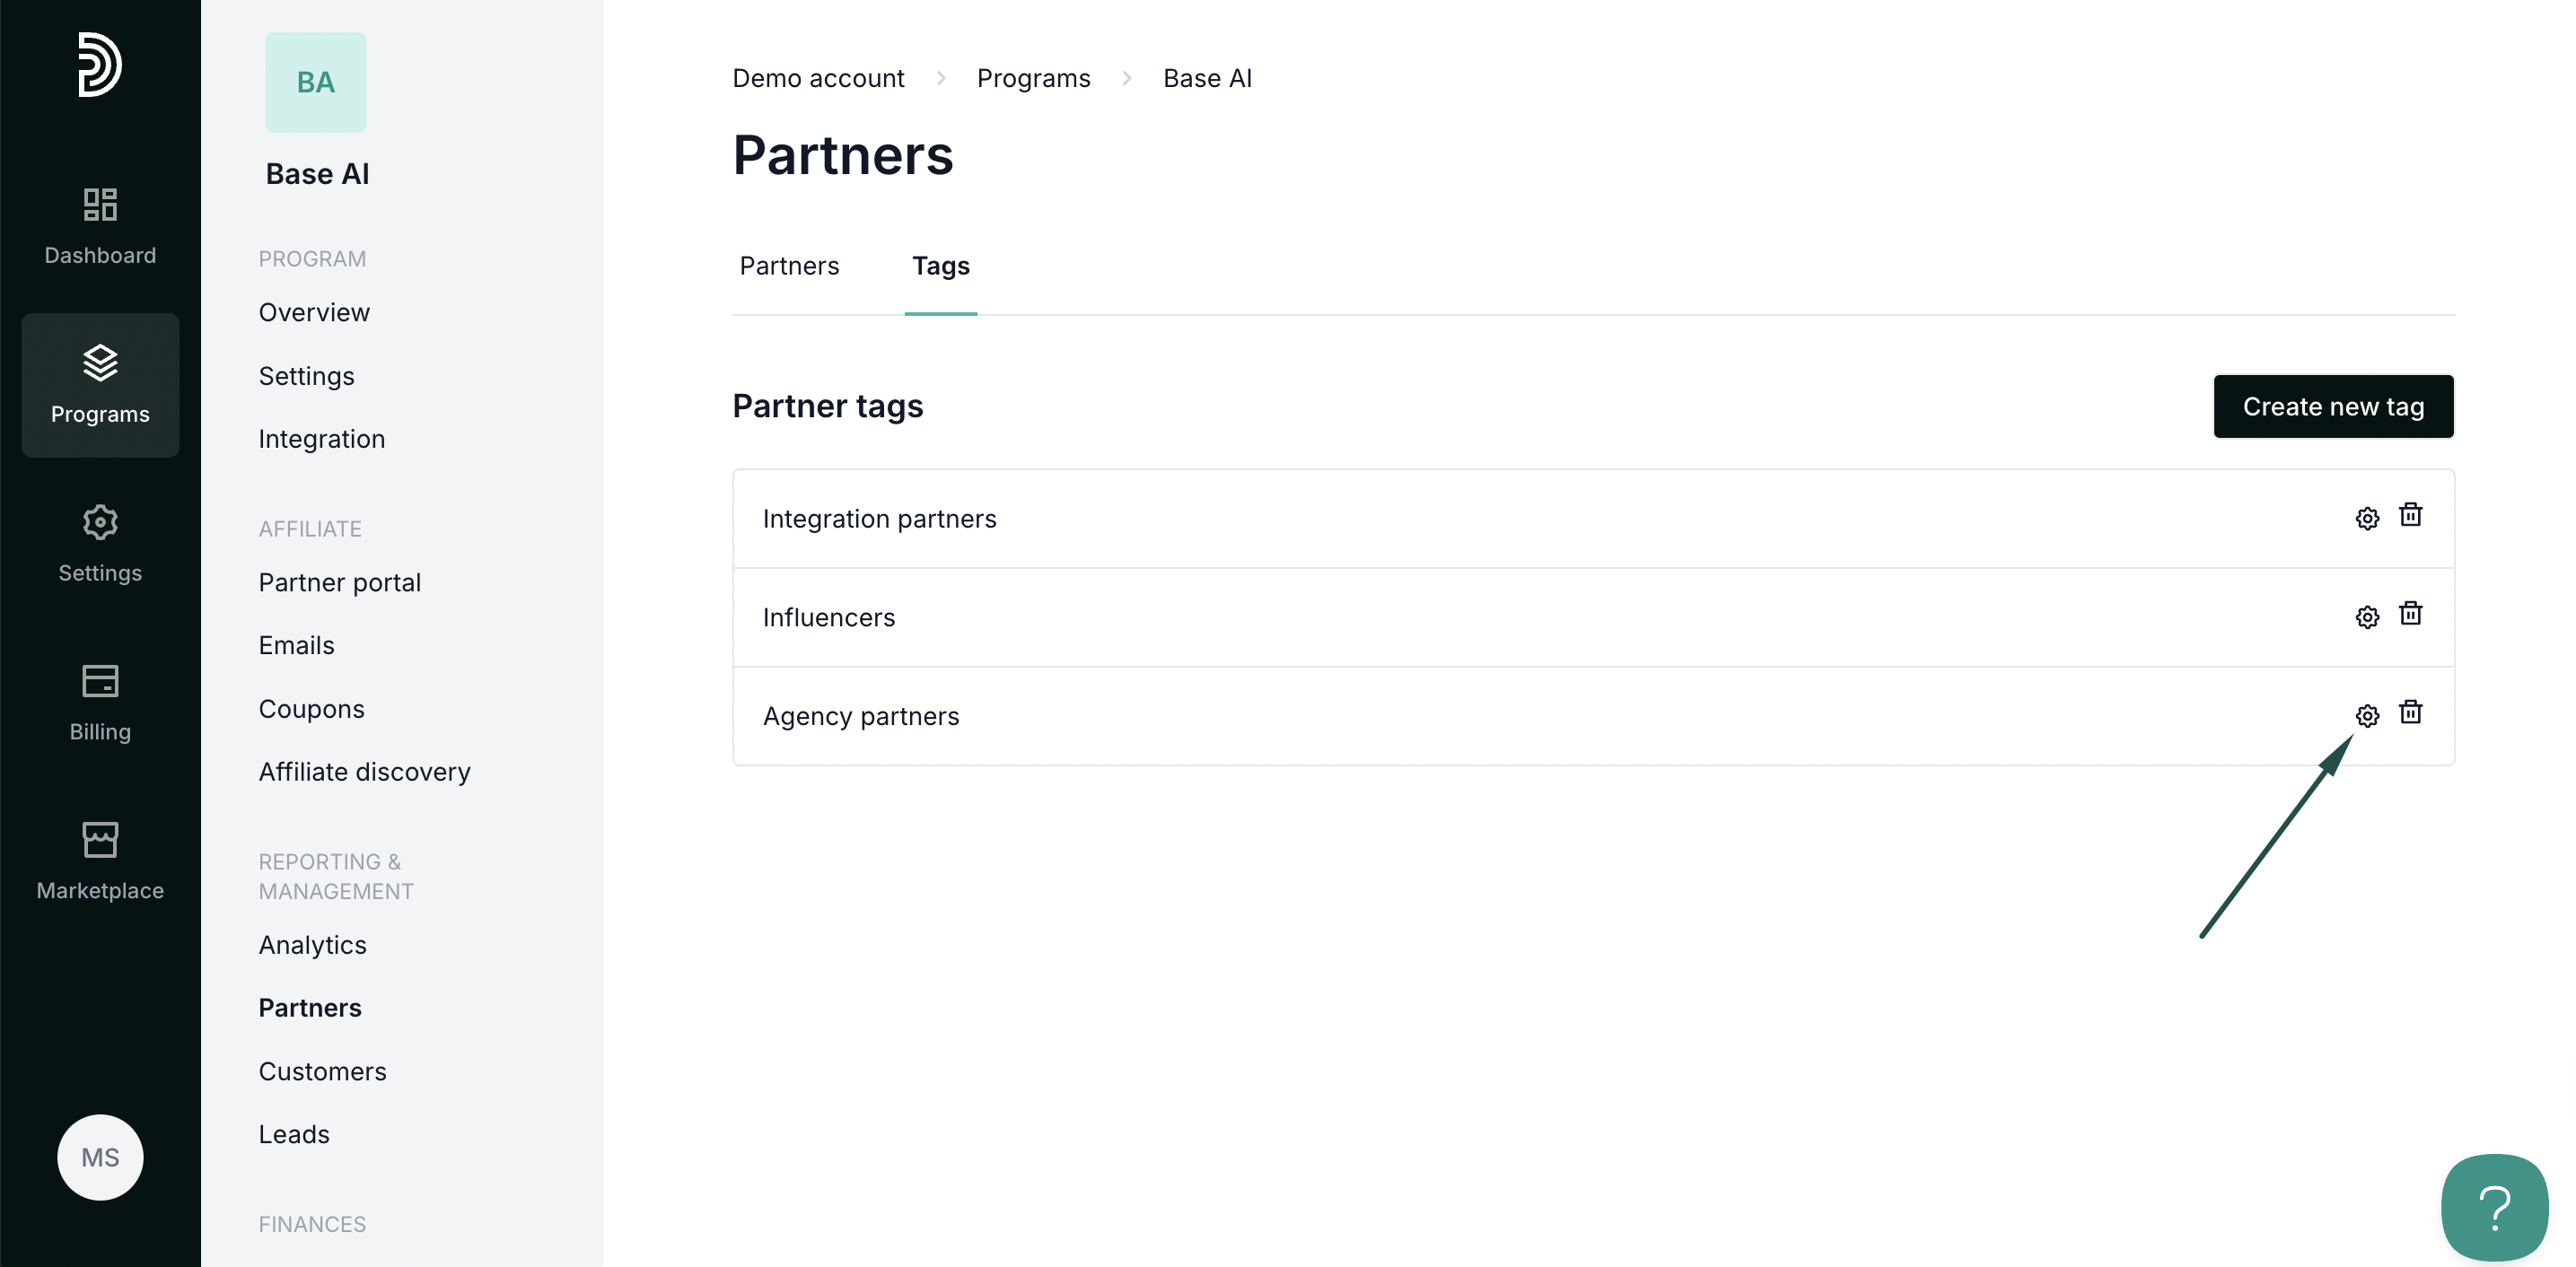Delete the Influencers tag
Viewport: 2576px width, 1267px height.
[2411, 614]
